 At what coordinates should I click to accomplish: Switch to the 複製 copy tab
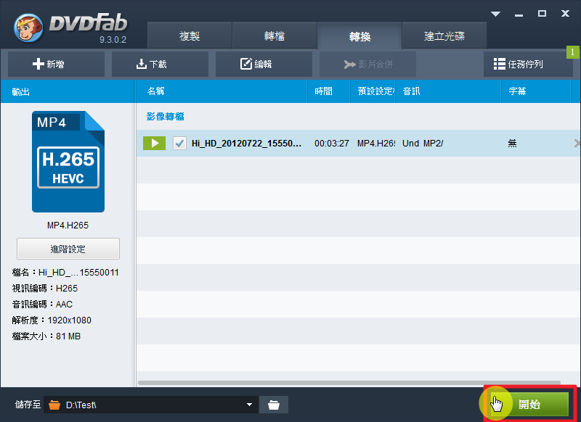point(190,36)
